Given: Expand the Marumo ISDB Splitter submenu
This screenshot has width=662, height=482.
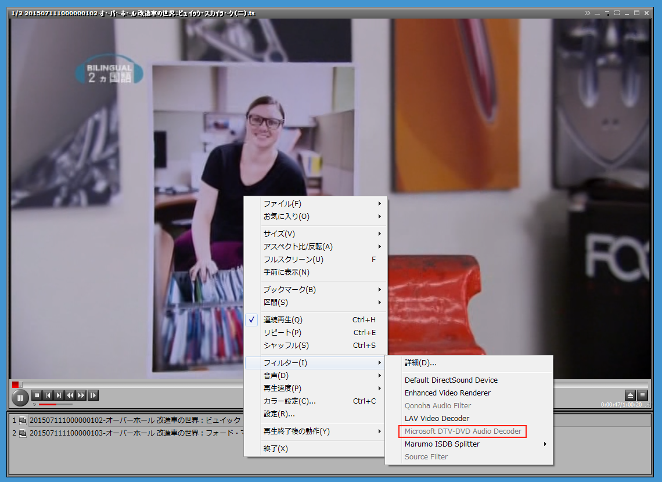Looking at the screenshot, I should click(x=442, y=444).
